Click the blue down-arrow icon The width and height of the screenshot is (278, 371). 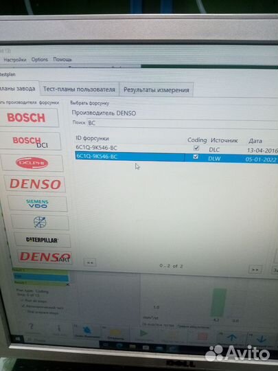pyautogui.click(x=262, y=339)
